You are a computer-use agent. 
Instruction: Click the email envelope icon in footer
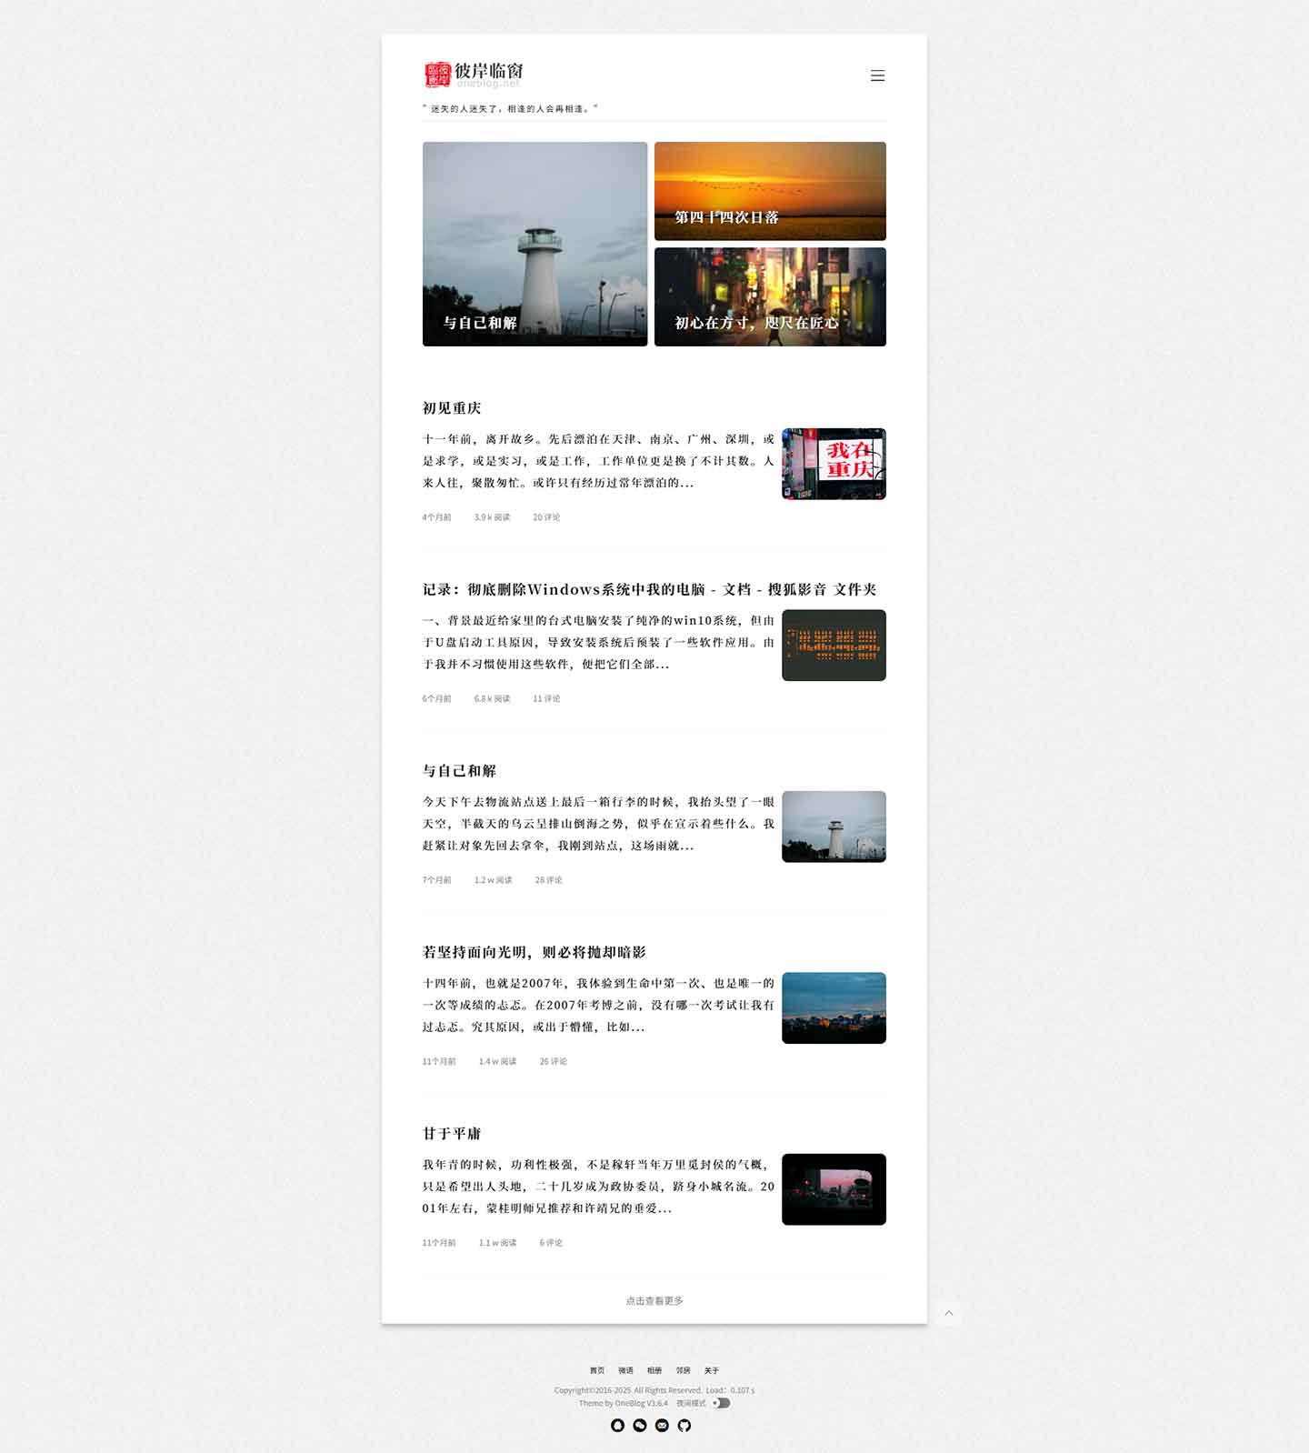pos(662,1425)
